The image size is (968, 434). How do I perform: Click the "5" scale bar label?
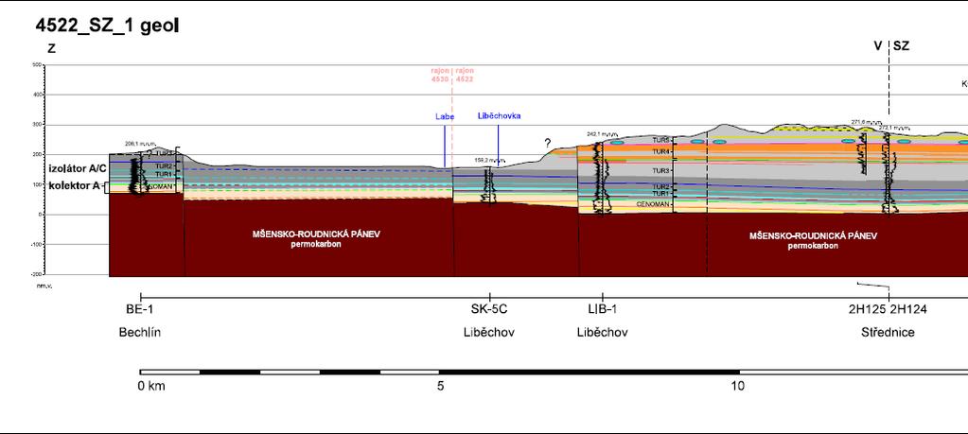tap(440, 387)
